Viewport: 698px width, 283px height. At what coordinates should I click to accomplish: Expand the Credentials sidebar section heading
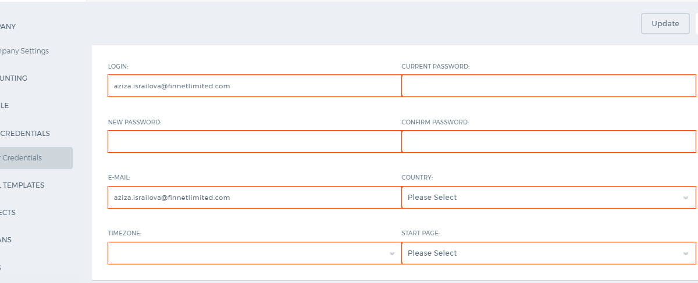pyautogui.click(x=25, y=134)
